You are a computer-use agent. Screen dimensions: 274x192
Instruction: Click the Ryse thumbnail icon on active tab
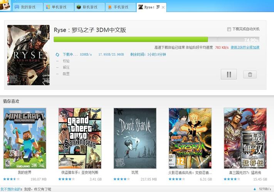(141, 7)
